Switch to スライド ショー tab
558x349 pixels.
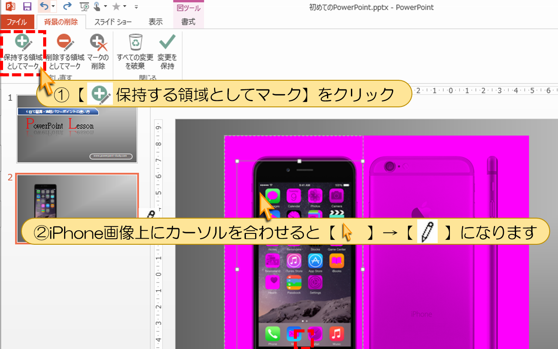coord(113,22)
